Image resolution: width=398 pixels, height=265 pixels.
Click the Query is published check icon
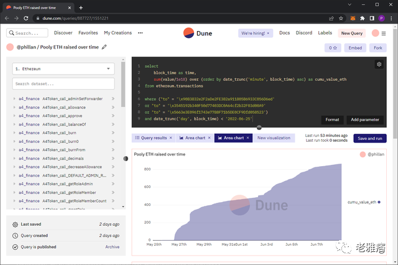click(x=15, y=247)
